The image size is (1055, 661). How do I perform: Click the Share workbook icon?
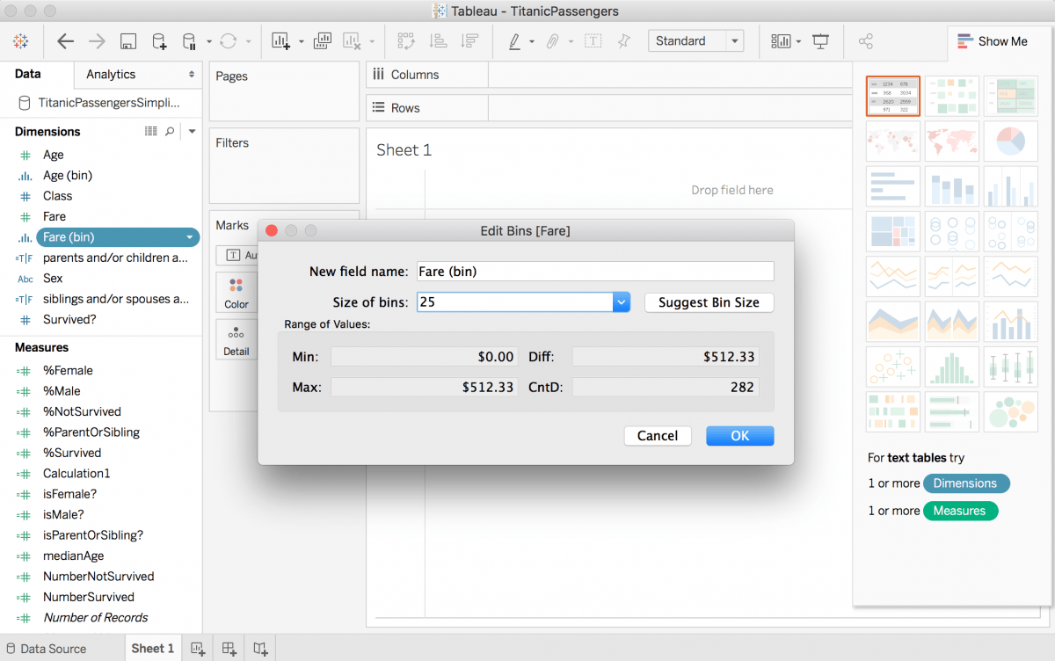point(865,41)
